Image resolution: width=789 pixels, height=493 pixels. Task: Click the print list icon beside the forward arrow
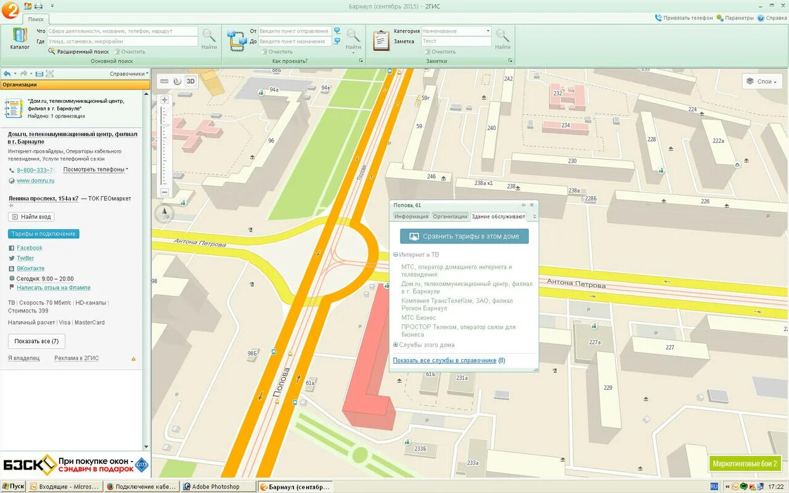[39, 73]
